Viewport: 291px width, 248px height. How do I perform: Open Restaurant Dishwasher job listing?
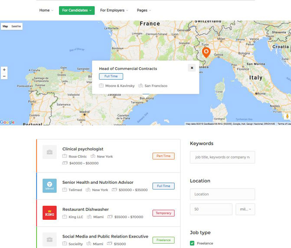(85, 209)
